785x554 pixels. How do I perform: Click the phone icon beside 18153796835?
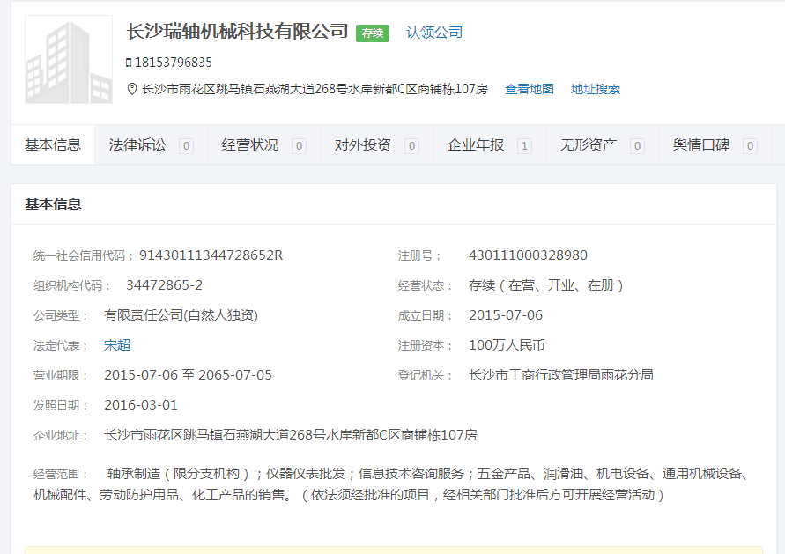pyautogui.click(x=129, y=63)
